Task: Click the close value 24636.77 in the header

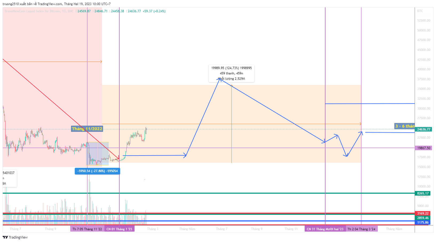Action: (x=134, y=11)
